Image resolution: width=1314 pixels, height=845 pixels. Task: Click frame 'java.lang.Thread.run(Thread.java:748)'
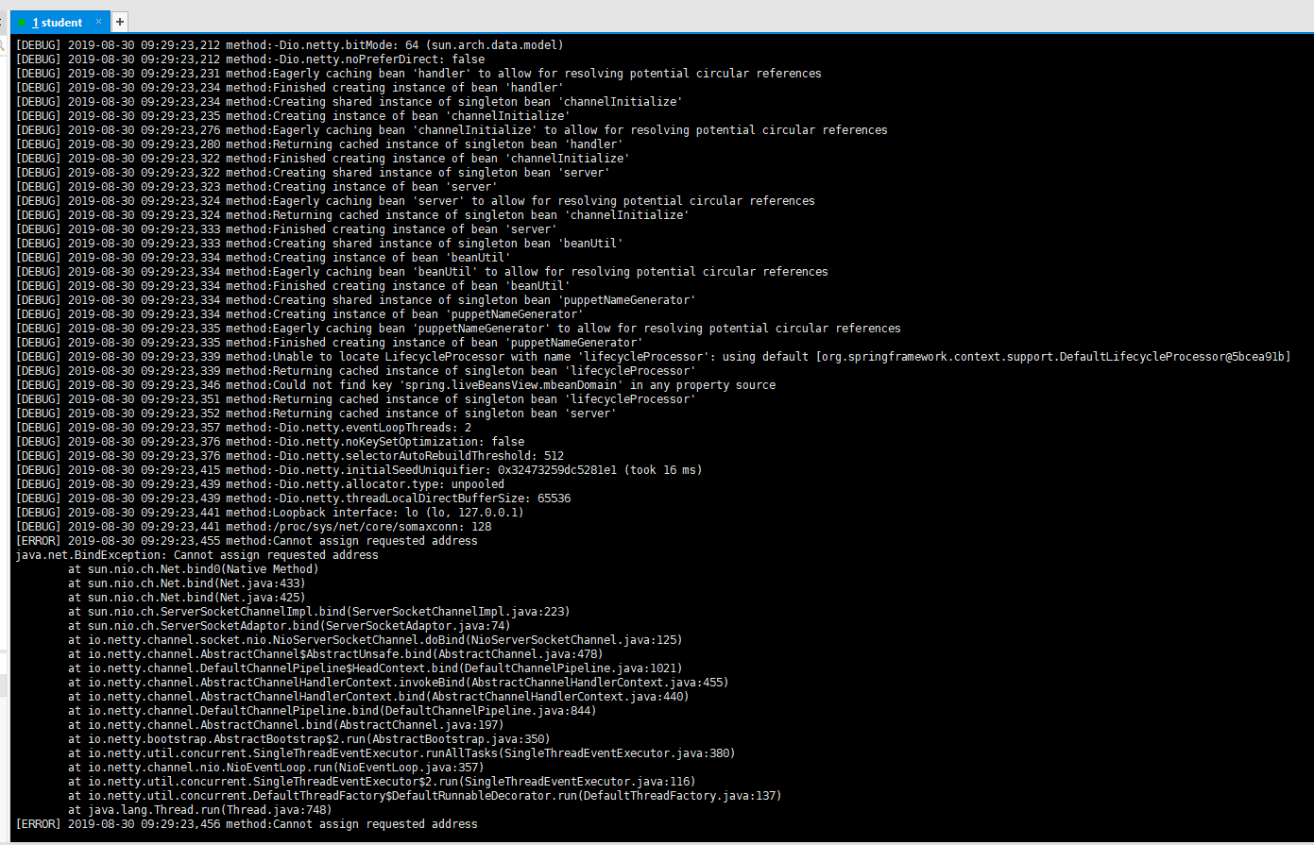tap(200, 810)
